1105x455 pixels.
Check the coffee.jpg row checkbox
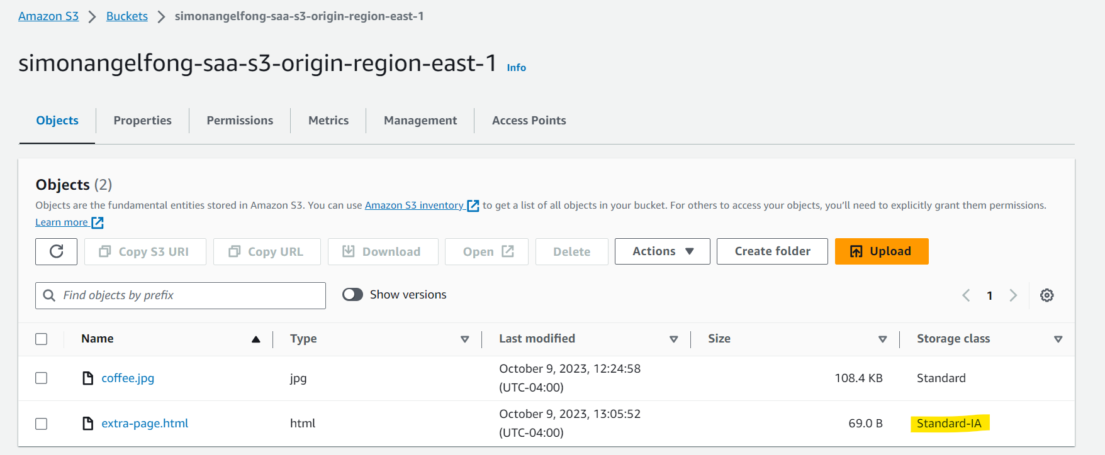tap(42, 378)
